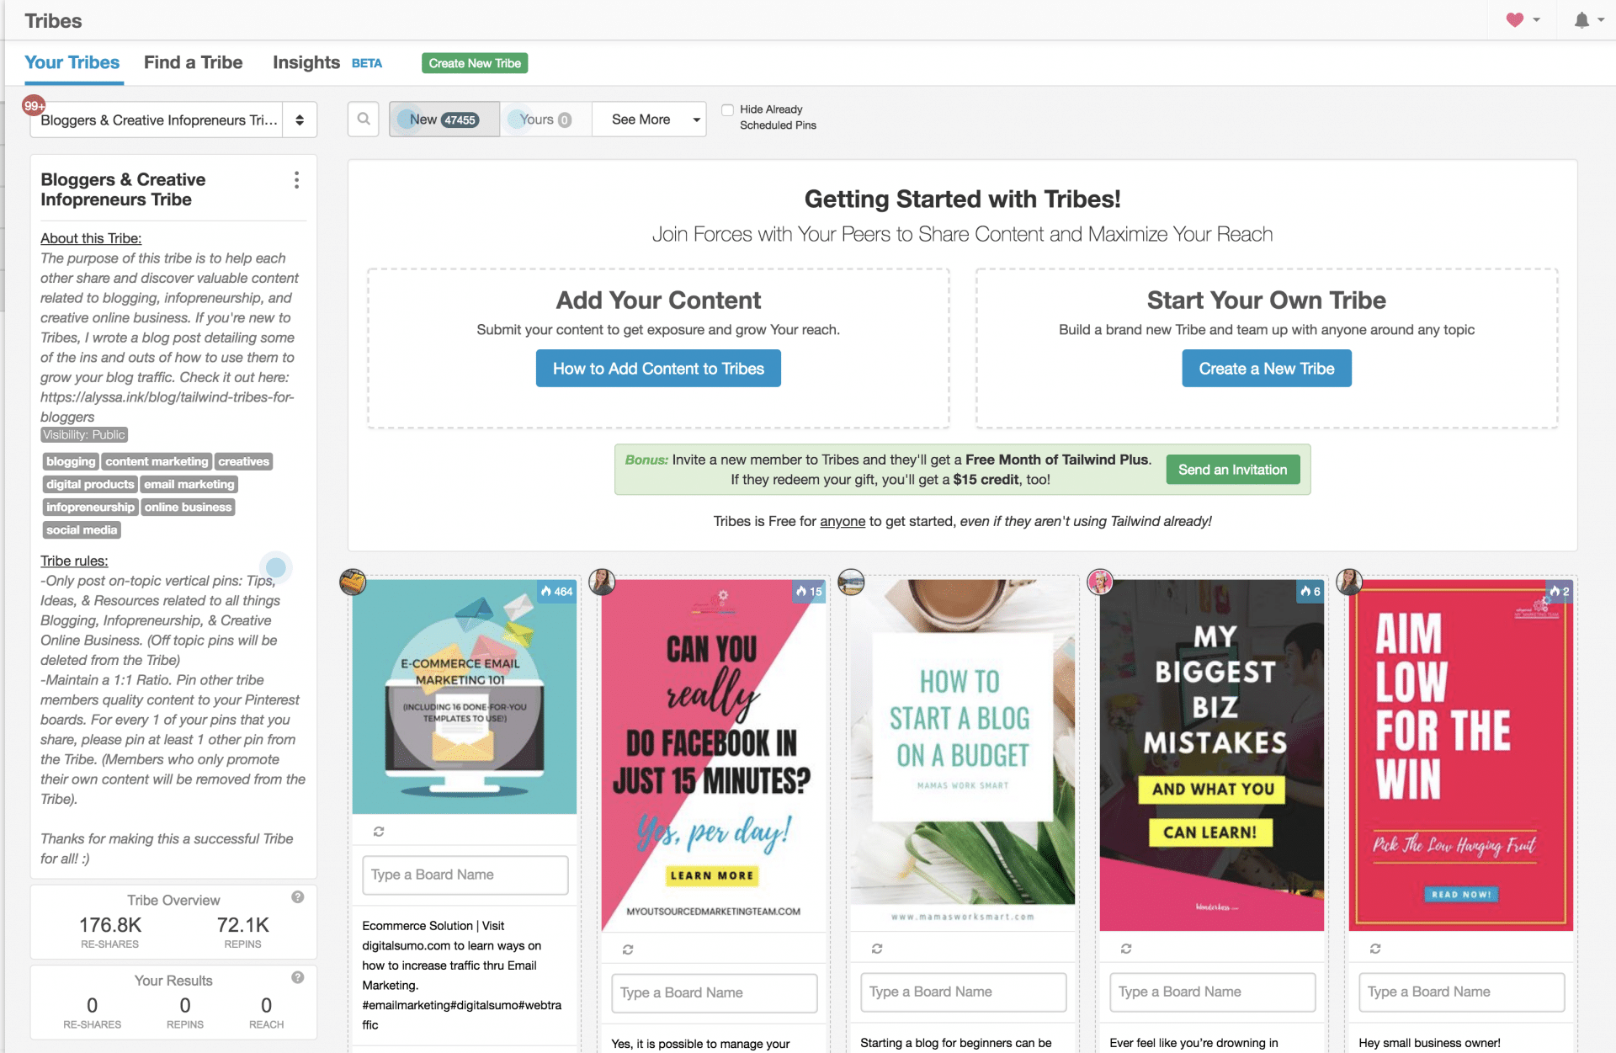Click the blue Create a New Tribe button
This screenshot has width=1616, height=1053.
click(1267, 369)
